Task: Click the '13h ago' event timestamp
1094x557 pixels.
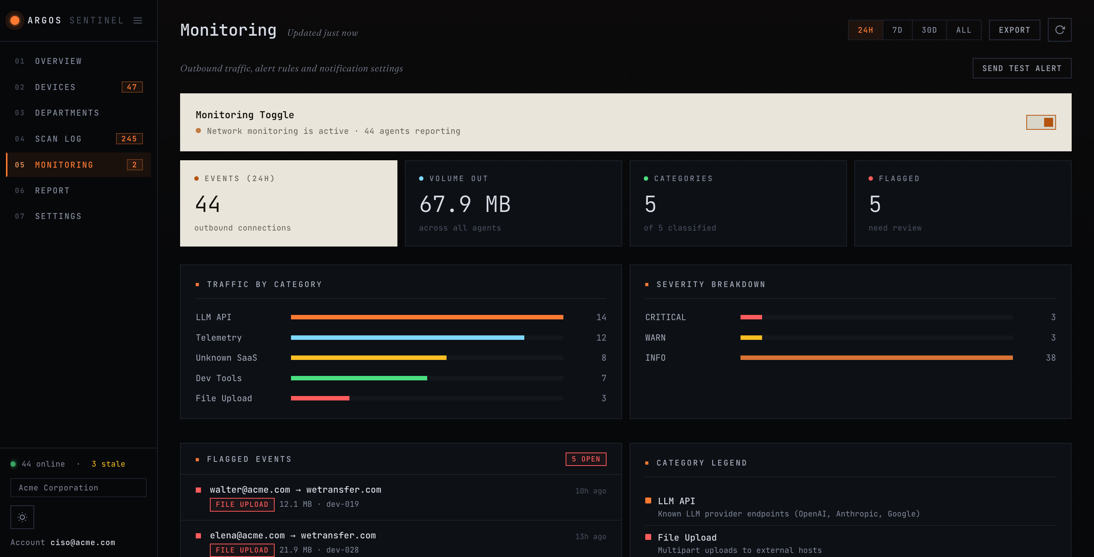Action: tap(590, 537)
